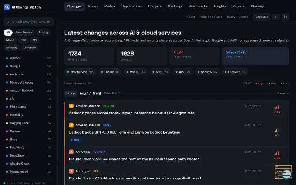Click the high-impact bars on Bedrock pricing

pos(277,107)
